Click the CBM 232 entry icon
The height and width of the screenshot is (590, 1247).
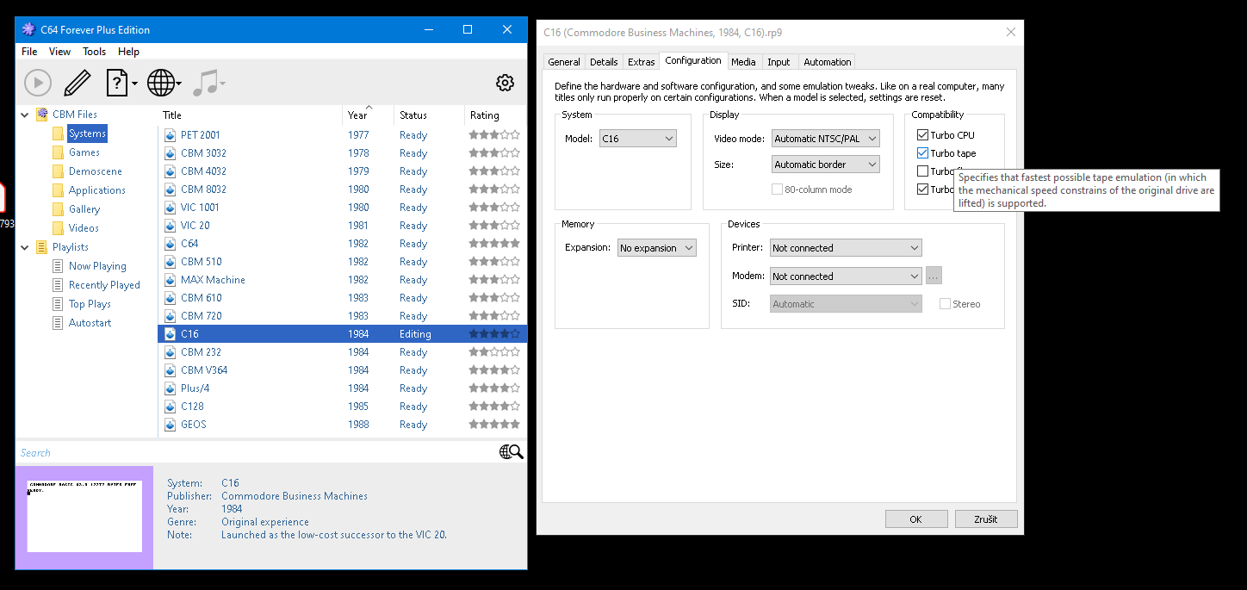(x=171, y=352)
